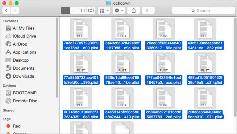Go back with the left chevron button
The width and height of the screenshot is (237, 134).
click(6, 10)
